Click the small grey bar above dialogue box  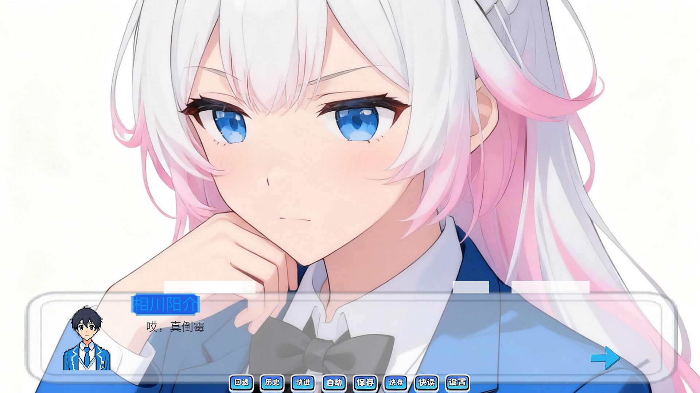pyautogui.click(x=471, y=287)
